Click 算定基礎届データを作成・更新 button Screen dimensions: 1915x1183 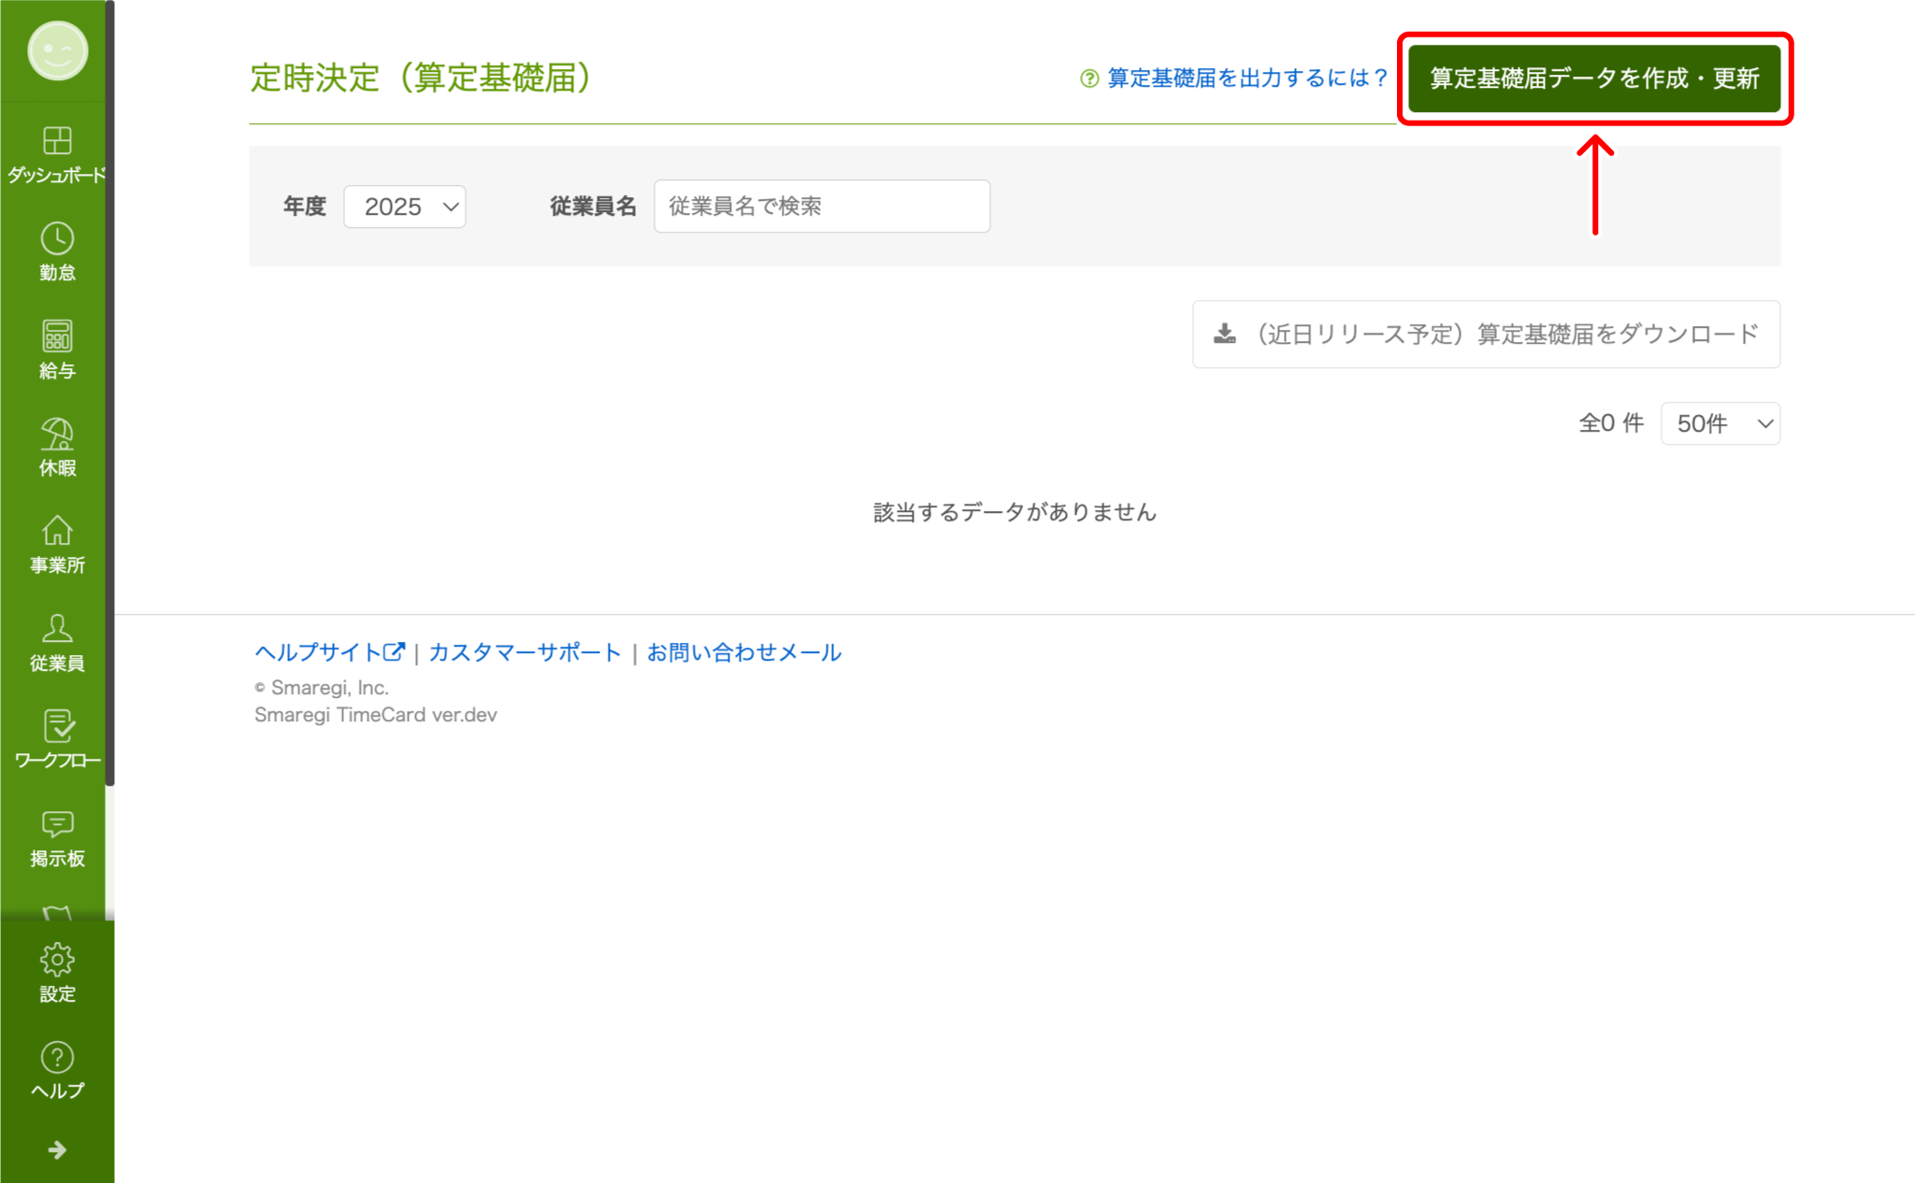click(x=1594, y=78)
